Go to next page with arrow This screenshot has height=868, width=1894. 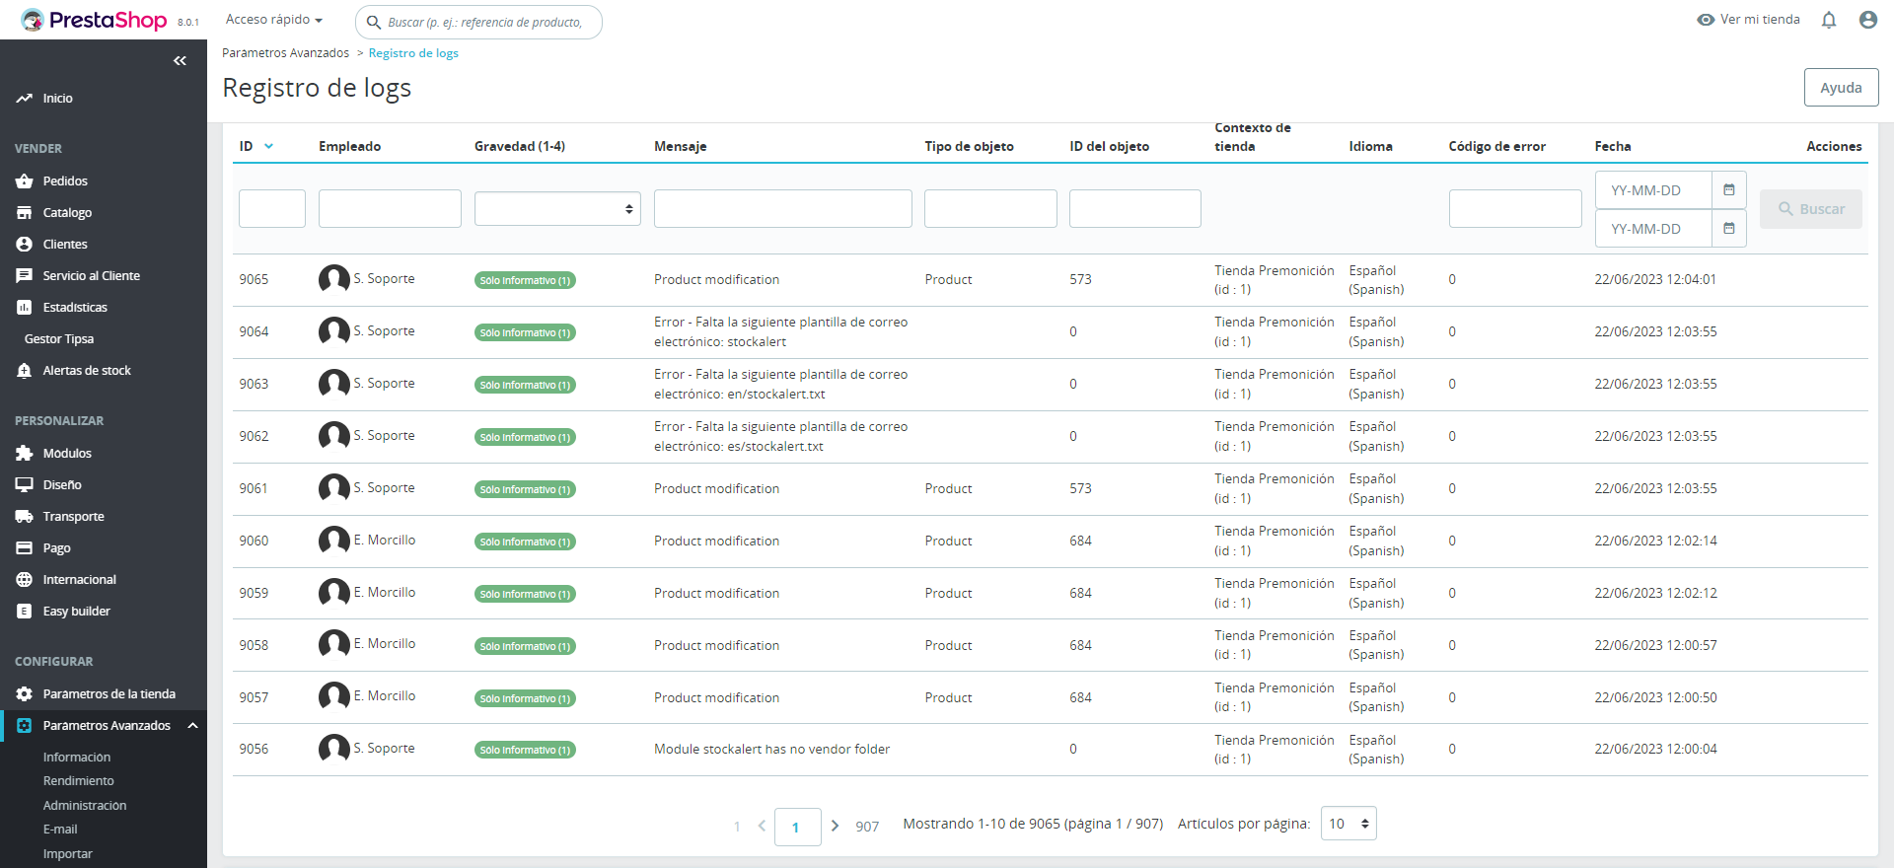click(x=835, y=826)
